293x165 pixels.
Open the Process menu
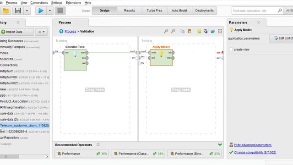coord(11,3)
